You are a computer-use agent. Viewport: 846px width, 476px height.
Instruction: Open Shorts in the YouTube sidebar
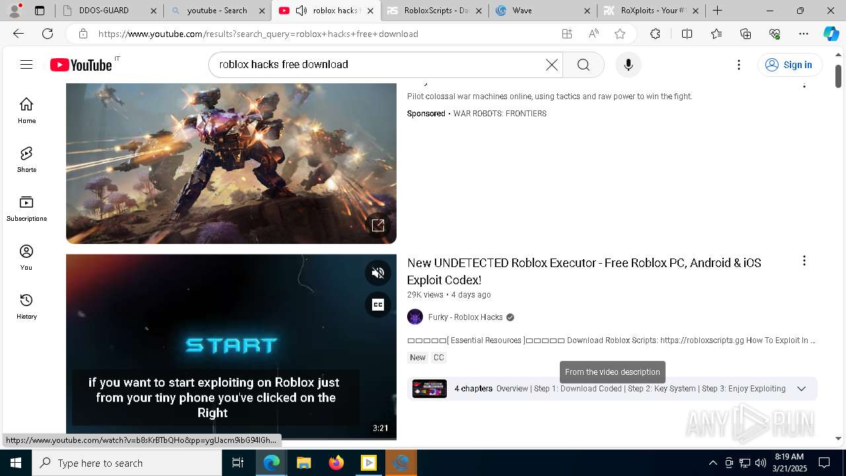(x=26, y=159)
